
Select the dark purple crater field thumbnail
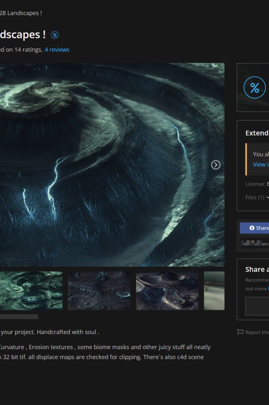[99, 291]
